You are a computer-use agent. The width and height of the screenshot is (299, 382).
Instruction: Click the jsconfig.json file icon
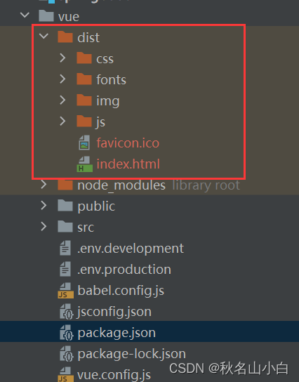click(x=66, y=312)
